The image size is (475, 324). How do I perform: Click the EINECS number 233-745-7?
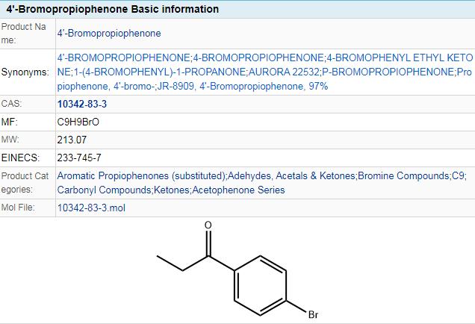[79, 158]
